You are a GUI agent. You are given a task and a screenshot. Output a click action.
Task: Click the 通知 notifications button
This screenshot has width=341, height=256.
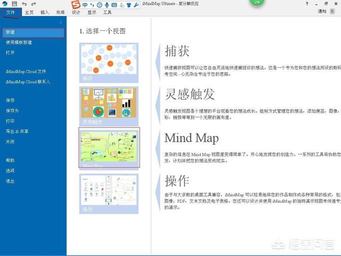(322, 11)
